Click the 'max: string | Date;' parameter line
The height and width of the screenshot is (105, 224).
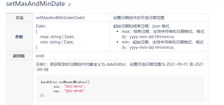[57, 37]
